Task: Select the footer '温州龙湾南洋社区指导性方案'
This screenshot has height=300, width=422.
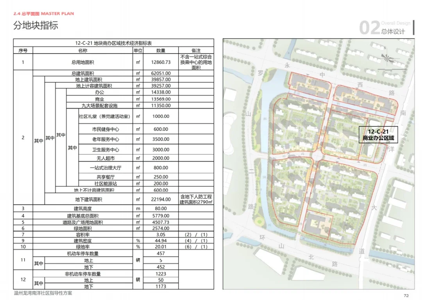Action: pyautogui.click(x=43, y=293)
